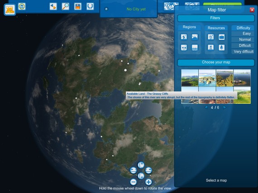258x193 pixels.
Task: Pick the turquoise island map thumbnail
Action: pyautogui.click(x=207, y=78)
